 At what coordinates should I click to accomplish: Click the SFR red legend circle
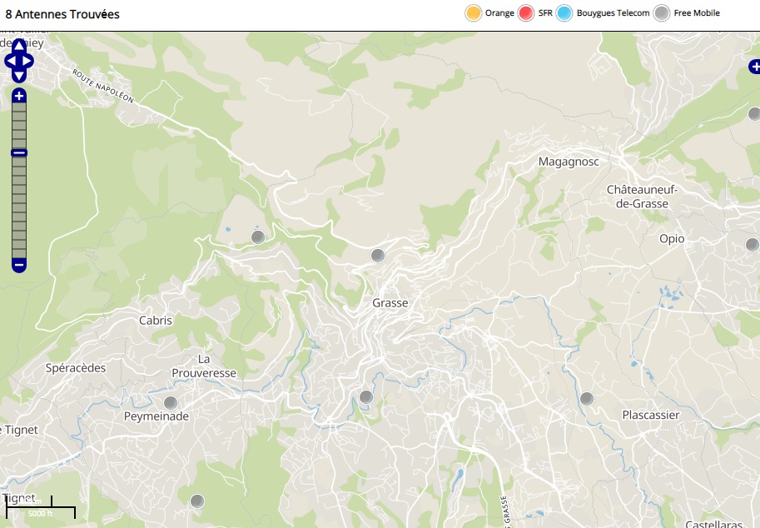click(x=525, y=13)
